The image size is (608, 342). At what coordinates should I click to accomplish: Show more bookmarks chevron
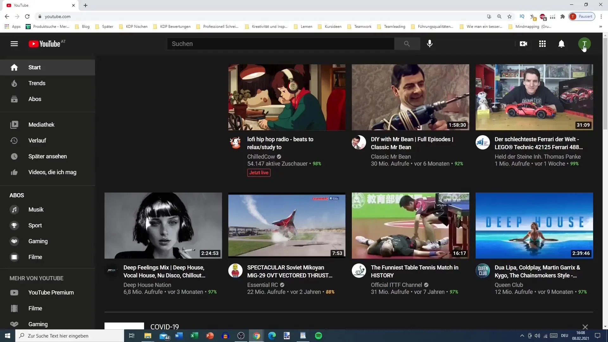pos(600,27)
